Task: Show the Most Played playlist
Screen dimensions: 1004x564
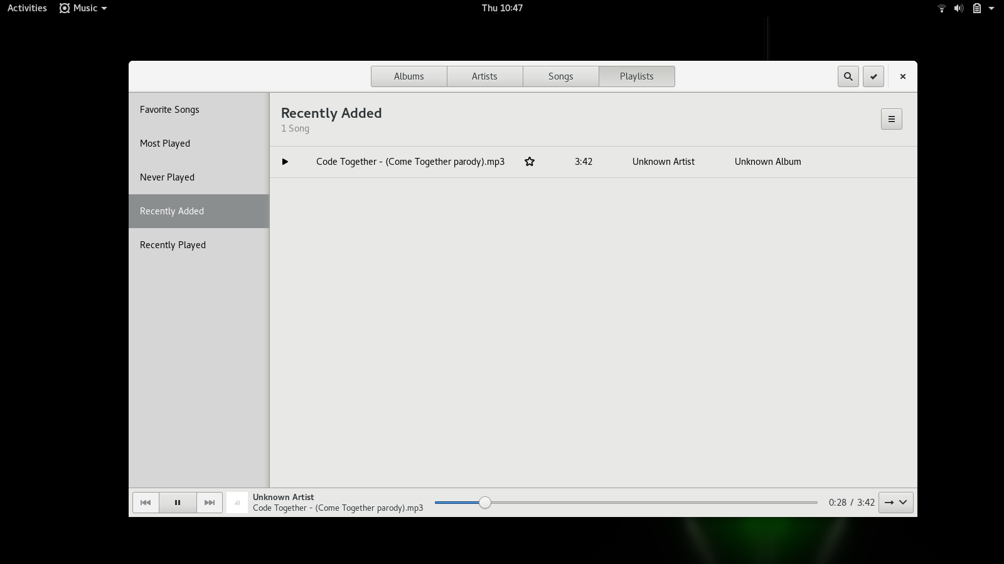Action: pyautogui.click(x=165, y=144)
